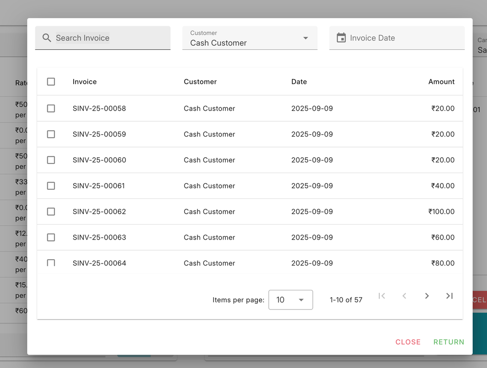The height and width of the screenshot is (368, 487).
Task: Click invoice number SINV-25-00059
Action: [x=100, y=134]
